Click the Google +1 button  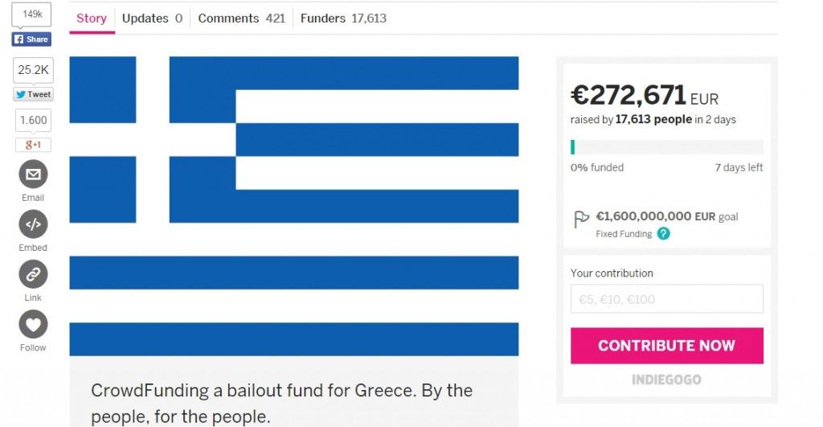33,145
